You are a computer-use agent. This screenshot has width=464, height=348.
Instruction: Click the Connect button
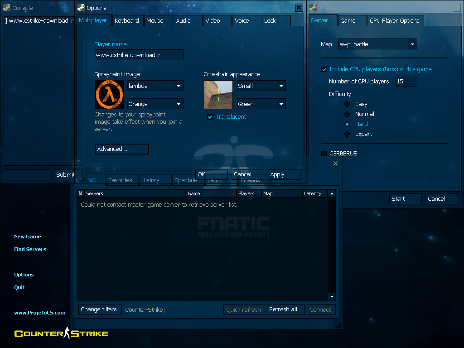tap(321, 309)
